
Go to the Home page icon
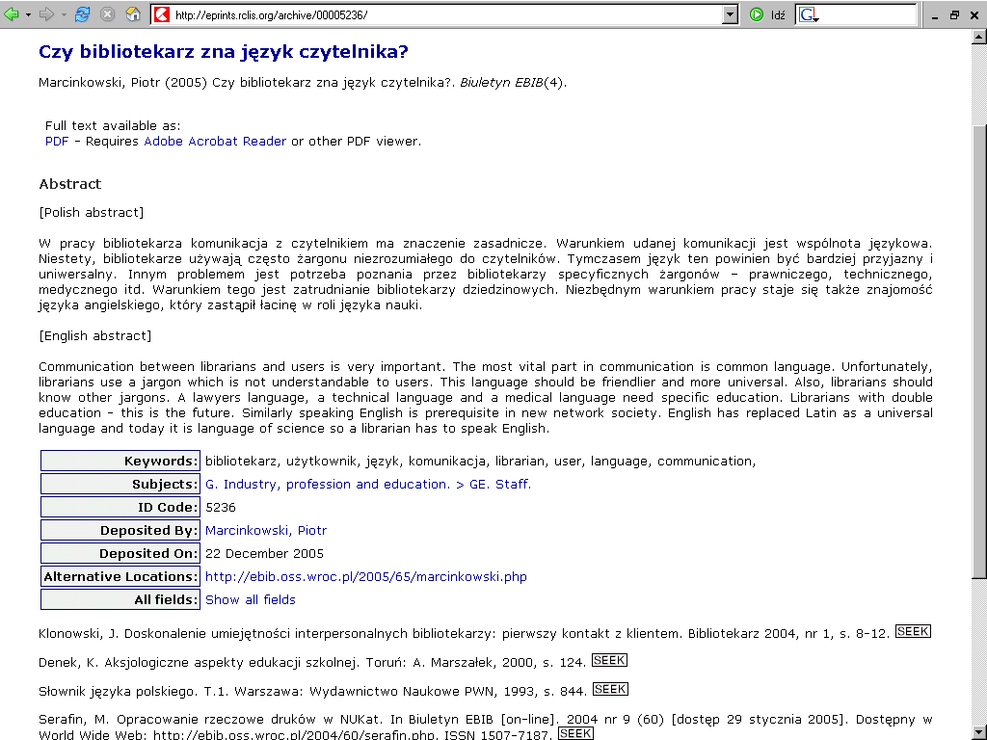click(x=132, y=14)
